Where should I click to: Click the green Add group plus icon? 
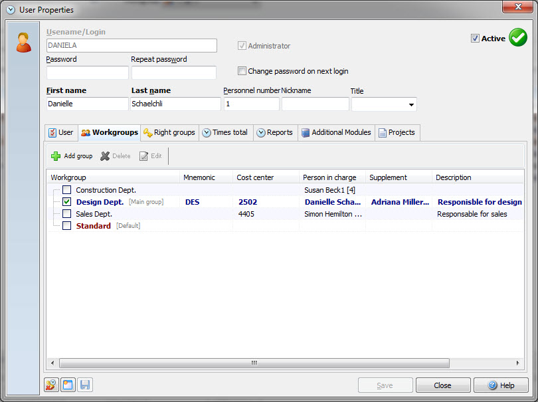[x=56, y=156]
